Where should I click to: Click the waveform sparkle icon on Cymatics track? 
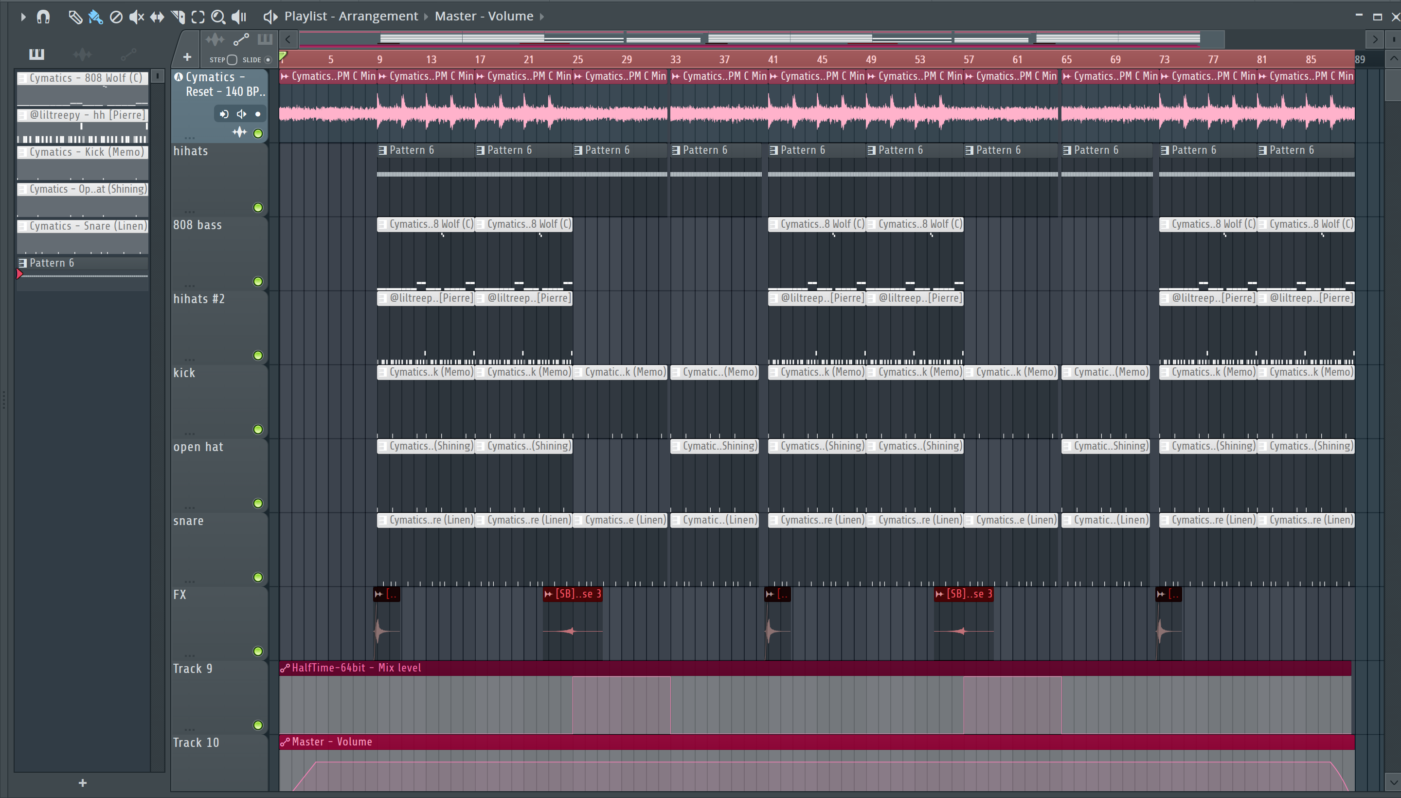(239, 132)
